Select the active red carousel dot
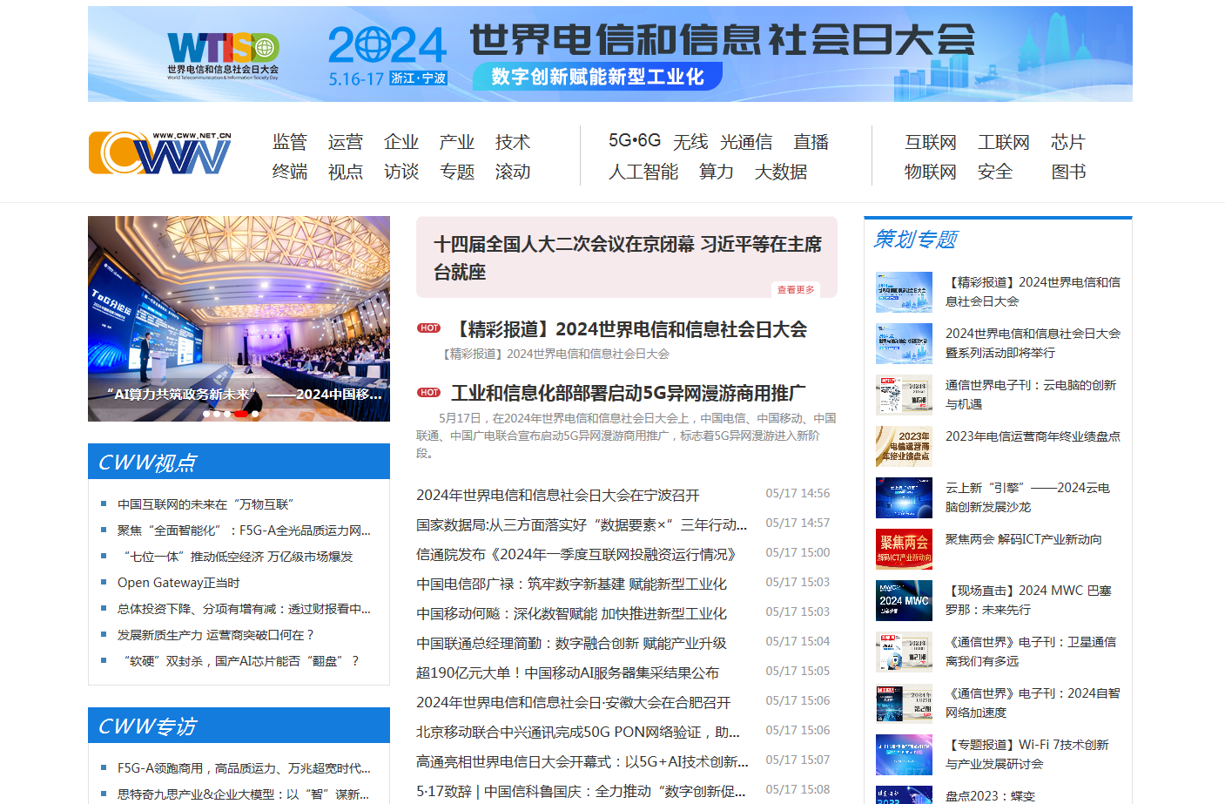The image size is (1225, 804). 241,414
